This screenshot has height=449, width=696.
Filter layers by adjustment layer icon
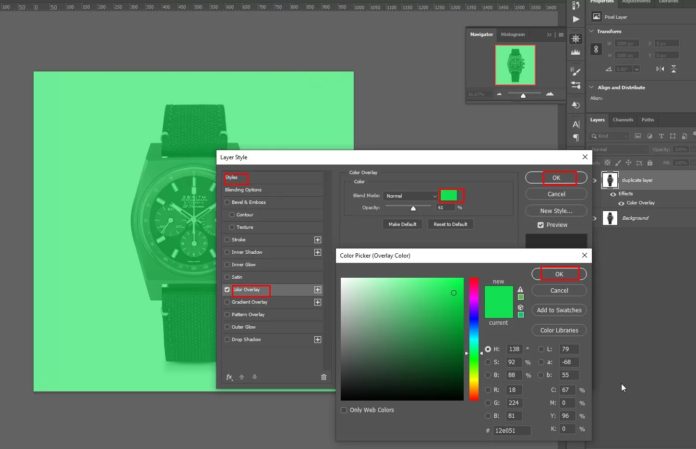point(649,136)
